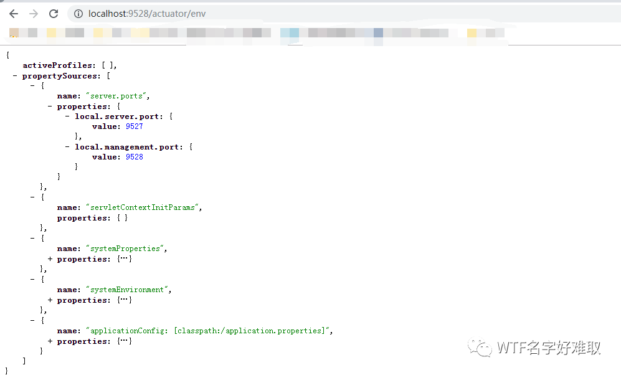
Task: Collapse the propertySources array
Action: [x=15, y=75]
